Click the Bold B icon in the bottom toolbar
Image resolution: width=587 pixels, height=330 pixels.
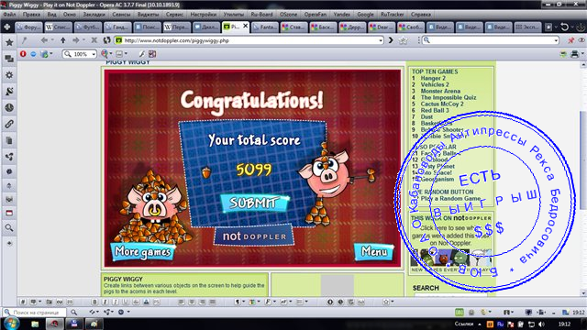(x=94, y=302)
